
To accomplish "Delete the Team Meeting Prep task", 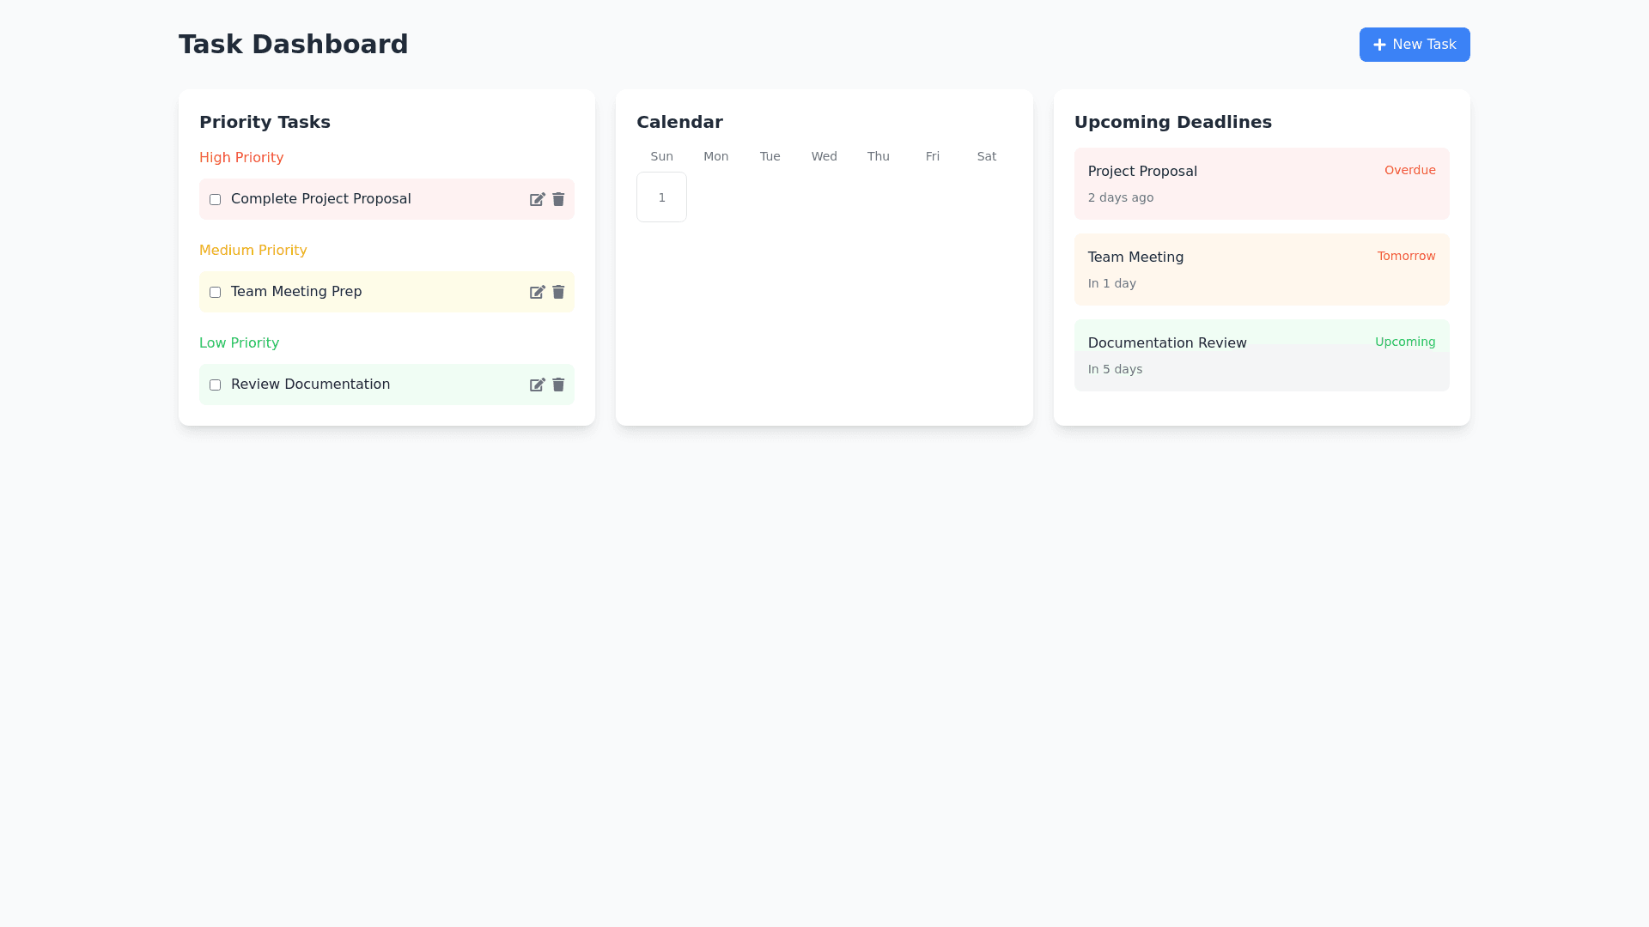I will (558, 292).
